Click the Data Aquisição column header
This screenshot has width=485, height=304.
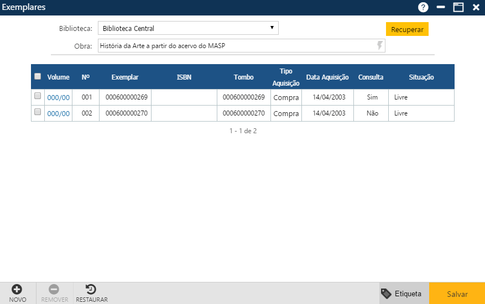click(x=327, y=77)
